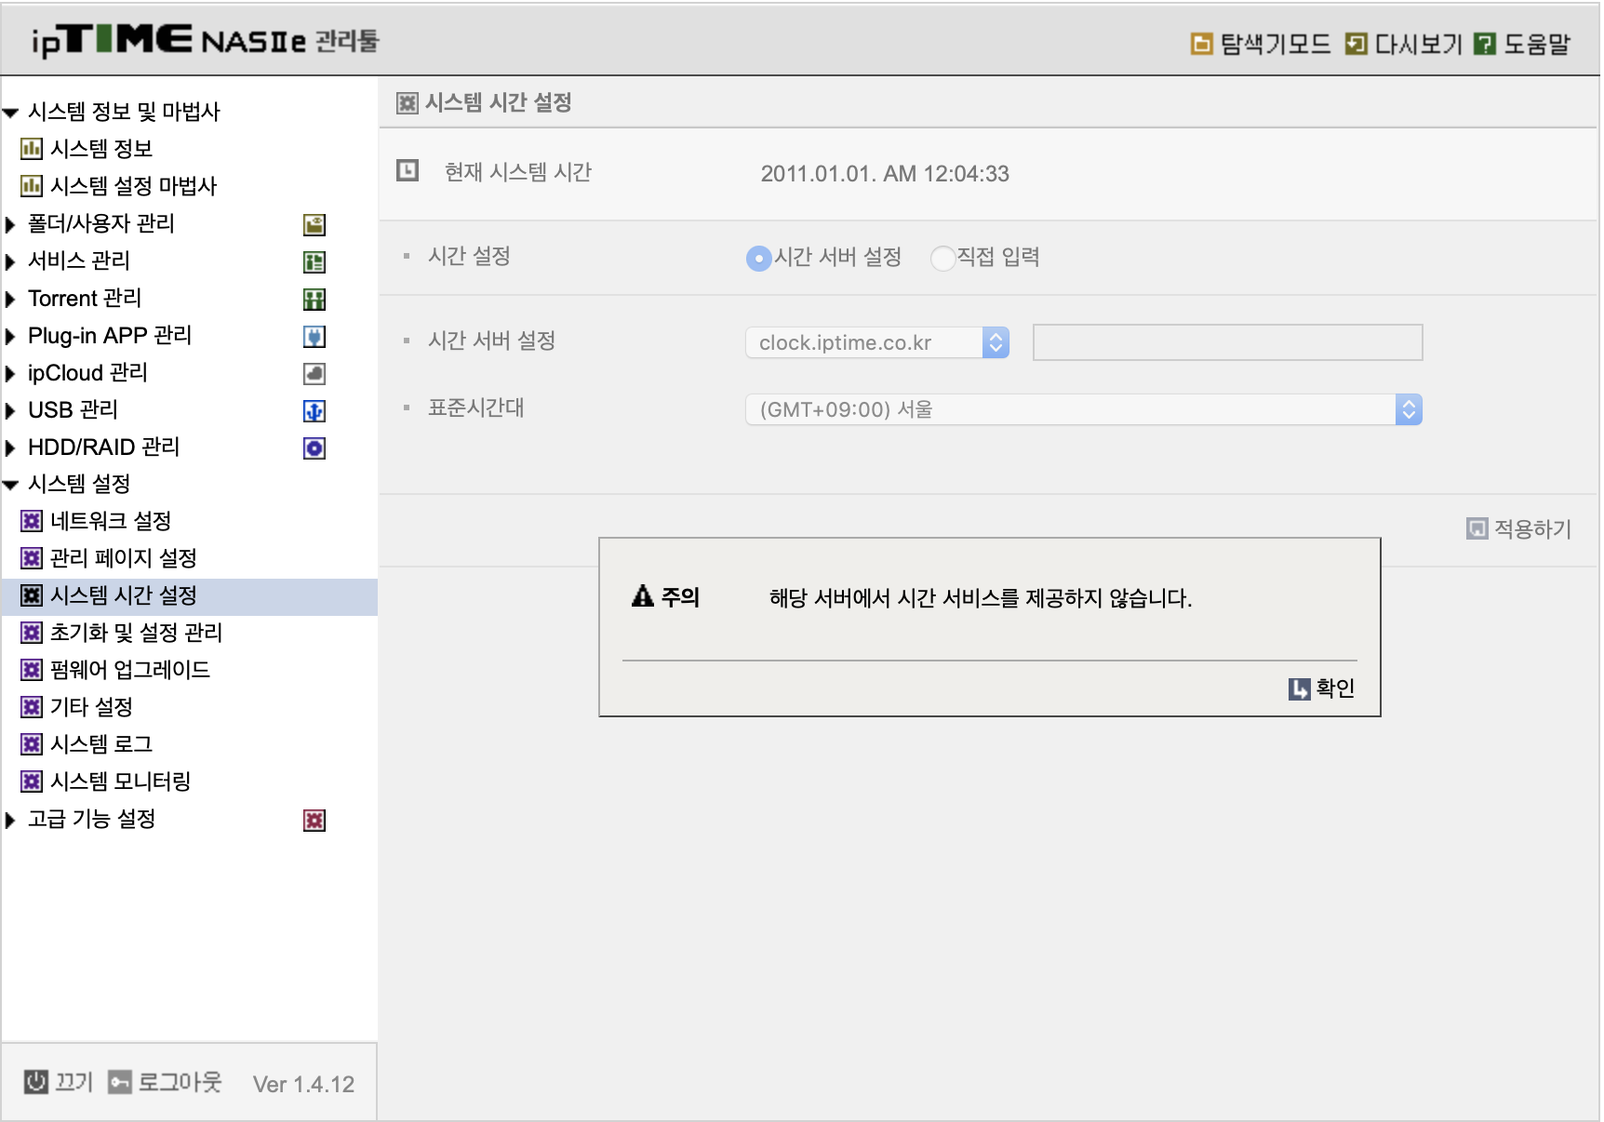This screenshot has height=1122, width=1604.
Task: Click the ipCloud 관리 cloud icon
Action: click(x=314, y=373)
